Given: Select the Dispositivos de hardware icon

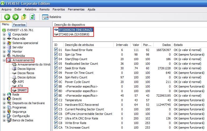Looking at the screenshot, I should [x=9, y=103].
